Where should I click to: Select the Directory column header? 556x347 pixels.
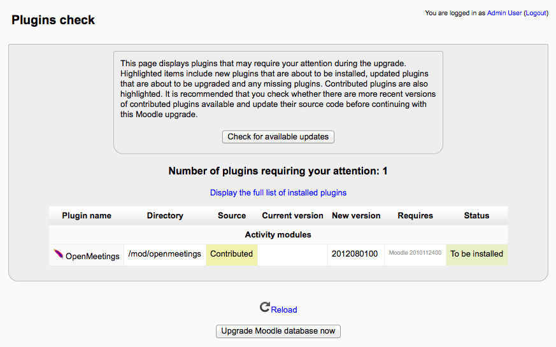(x=165, y=215)
